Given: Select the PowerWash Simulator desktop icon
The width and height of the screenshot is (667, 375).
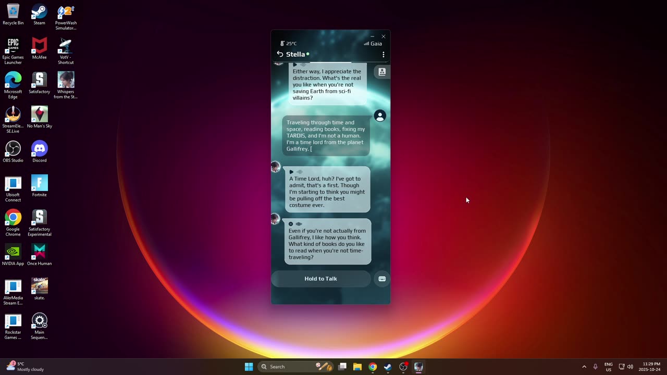Looking at the screenshot, I should click(66, 17).
